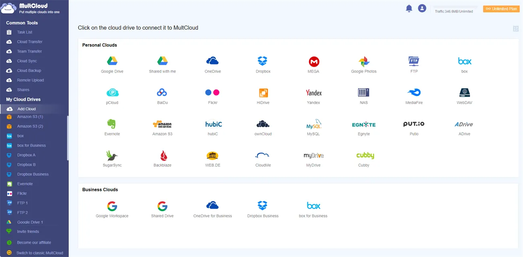The width and height of the screenshot is (523, 257).
Task: Connect the Backblaze service
Action: [x=162, y=156]
